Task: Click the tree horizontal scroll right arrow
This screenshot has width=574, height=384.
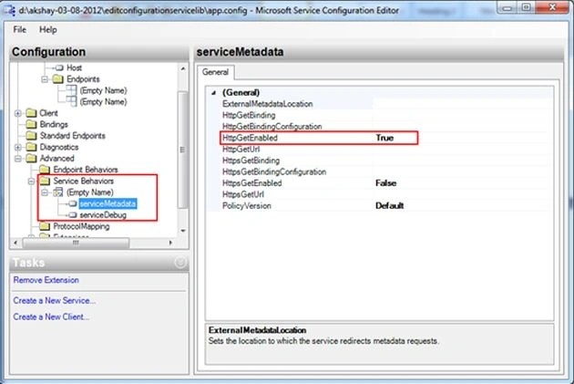Action: (170, 243)
